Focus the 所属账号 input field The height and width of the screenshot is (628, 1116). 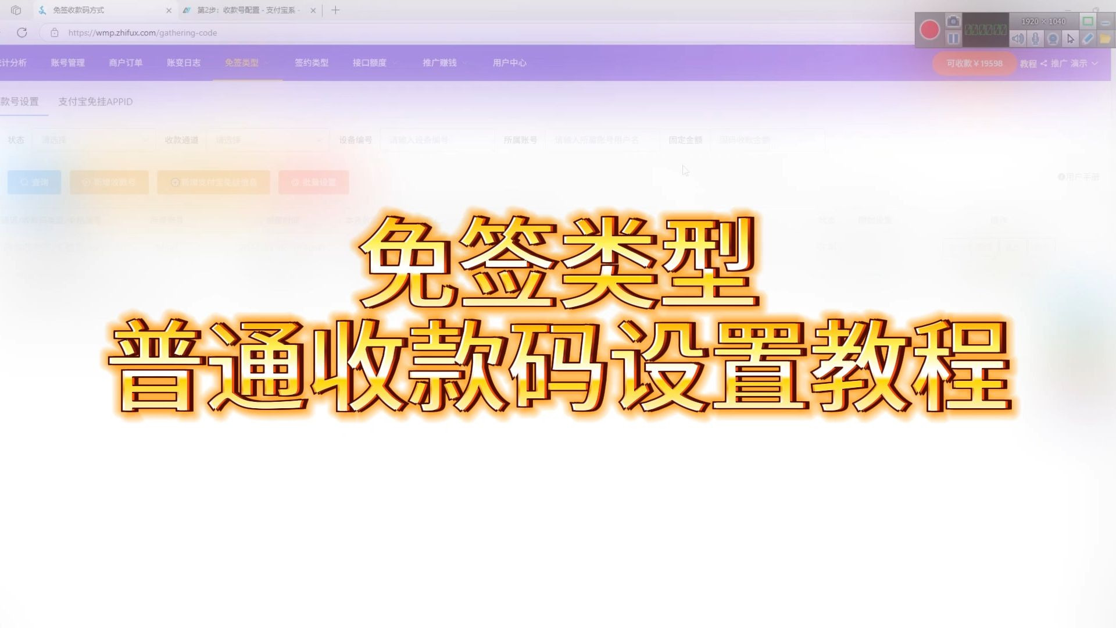pos(602,140)
